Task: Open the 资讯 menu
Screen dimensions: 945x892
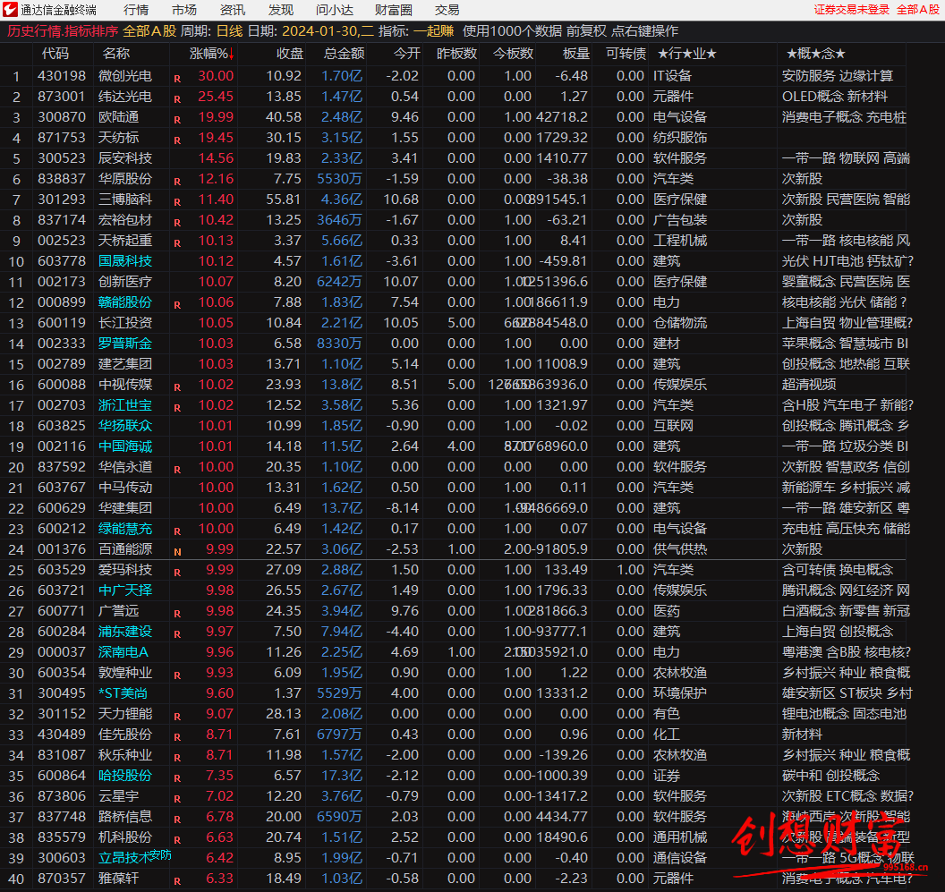Action: (233, 10)
